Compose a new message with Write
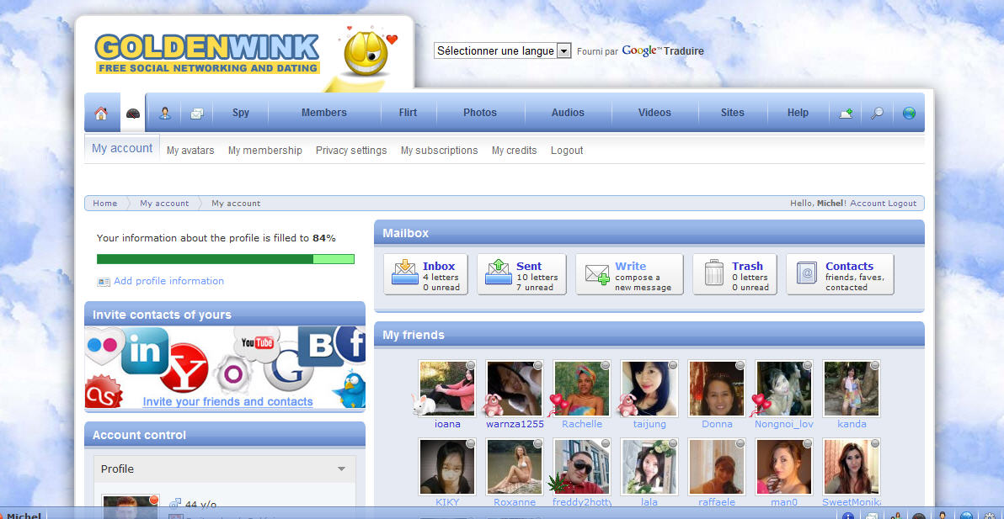This screenshot has height=519, width=1004. 628,275
